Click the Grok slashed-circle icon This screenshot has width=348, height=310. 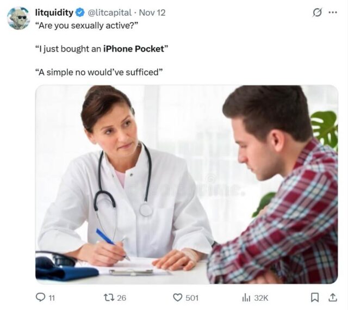point(317,13)
